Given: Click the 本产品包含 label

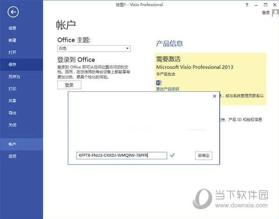Looking at the screenshot, I should point(166,74).
